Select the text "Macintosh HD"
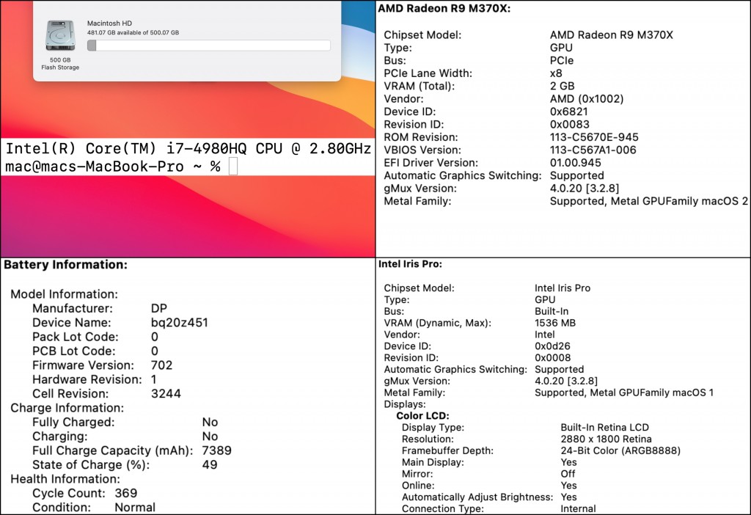Image resolution: width=751 pixels, height=515 pixels. tap(110, 23)
